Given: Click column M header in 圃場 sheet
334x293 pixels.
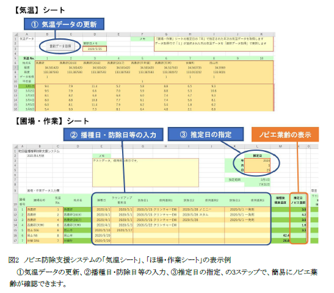Looking at the screenshot, I should 280,146.
